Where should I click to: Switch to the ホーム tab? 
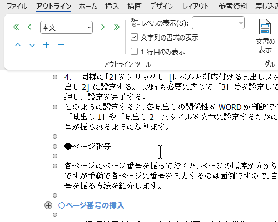click(x=88, y=7)
